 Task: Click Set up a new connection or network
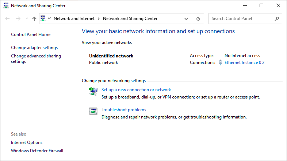136,90
